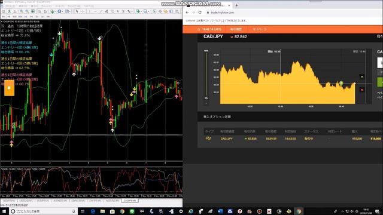The image size is (383, 215).
Task: Switch to the USDCAD,M5 chart tab
Action: tap(26, 201)
